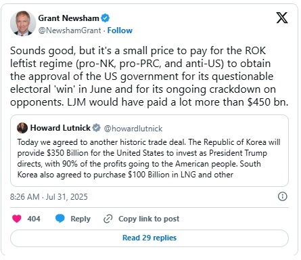Image resolution: width=301 pixels, height=260 pixels.
Task: Click the Howard Lutnick display name
Action: [60, 128]
